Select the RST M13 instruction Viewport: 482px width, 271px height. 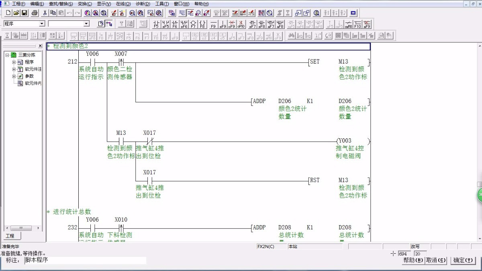point(339,180)
